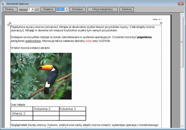The height and width of the screenshot is (130, 186).
Task: Click the Zwiększ zoom-in button
Action: click(48, 9)
